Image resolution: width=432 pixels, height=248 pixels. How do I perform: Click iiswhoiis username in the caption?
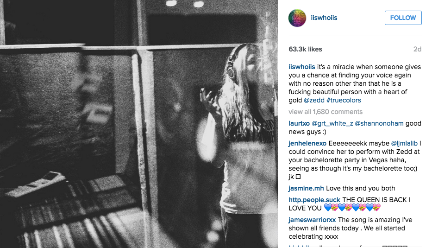point(302,67)
